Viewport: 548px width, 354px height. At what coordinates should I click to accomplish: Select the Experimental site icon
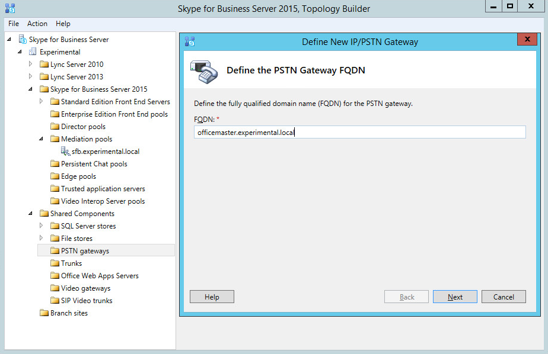[33, 52]
